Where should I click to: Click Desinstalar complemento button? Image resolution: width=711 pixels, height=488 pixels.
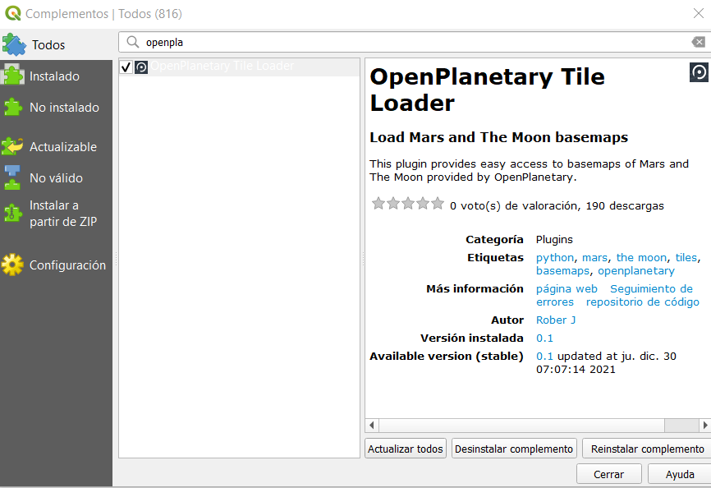click(x=514, y=449)
